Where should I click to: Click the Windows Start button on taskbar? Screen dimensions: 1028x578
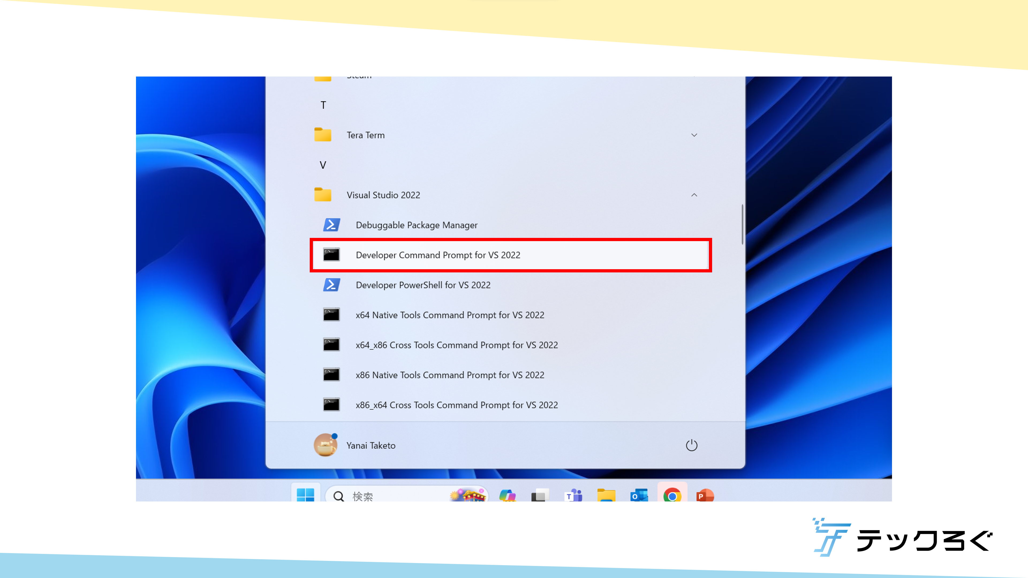click(306, 495)
